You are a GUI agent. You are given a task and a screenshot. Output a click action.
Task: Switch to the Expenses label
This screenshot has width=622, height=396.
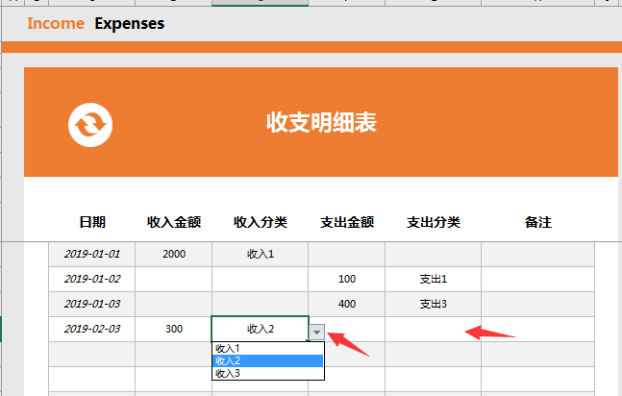[x=130, y=24]
